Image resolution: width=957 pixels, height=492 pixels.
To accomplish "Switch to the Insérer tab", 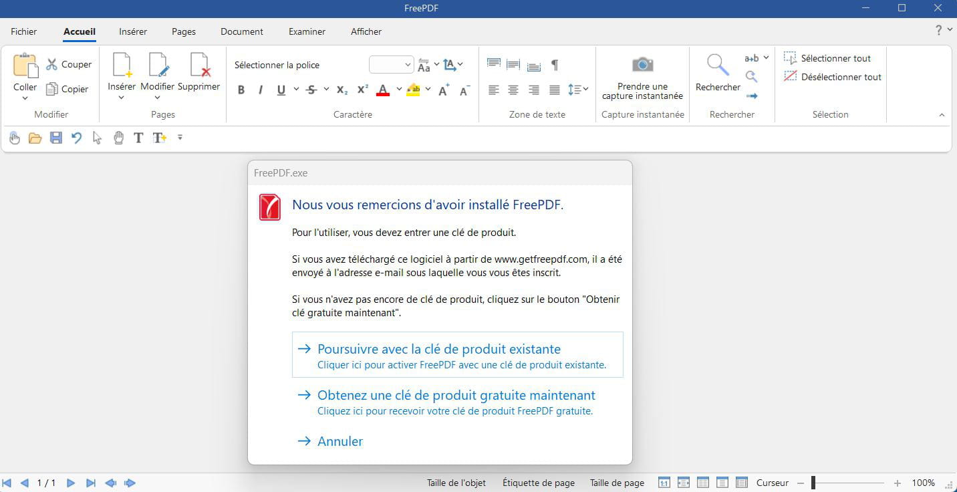I will click(133, 31).
